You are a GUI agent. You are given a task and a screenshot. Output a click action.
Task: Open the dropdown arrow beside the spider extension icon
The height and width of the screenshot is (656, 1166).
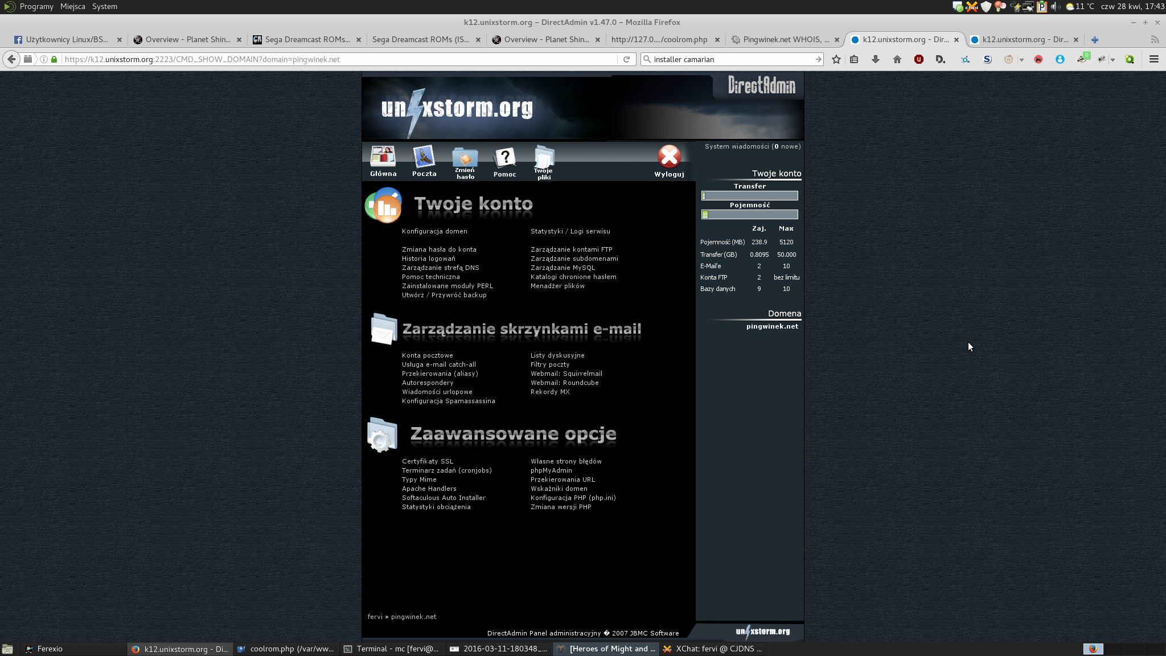point(1112,60)
